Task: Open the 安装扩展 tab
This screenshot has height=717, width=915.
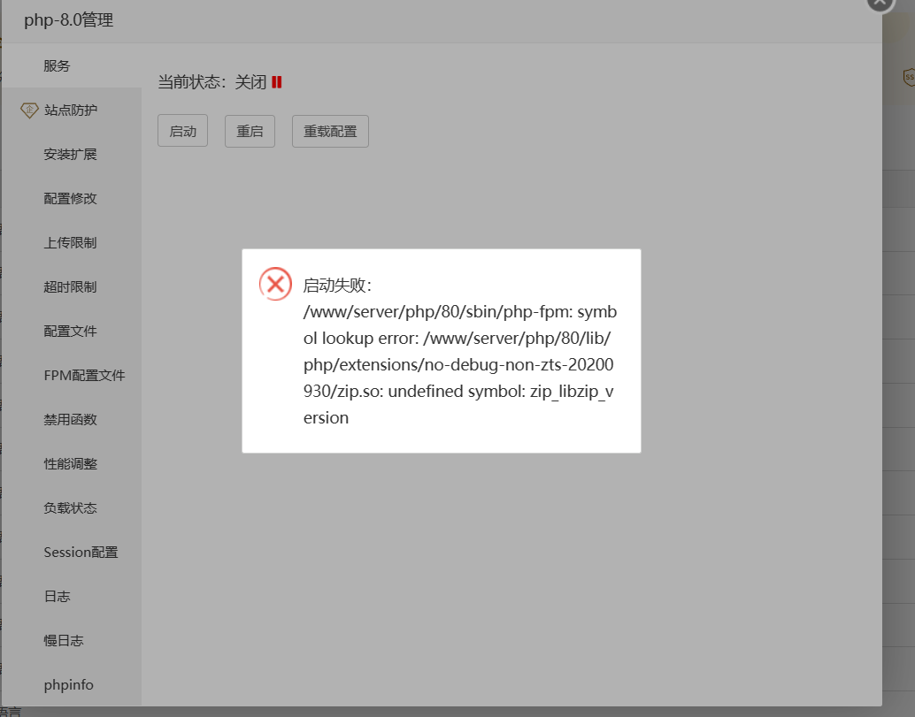Action: [x=71, y=155]
